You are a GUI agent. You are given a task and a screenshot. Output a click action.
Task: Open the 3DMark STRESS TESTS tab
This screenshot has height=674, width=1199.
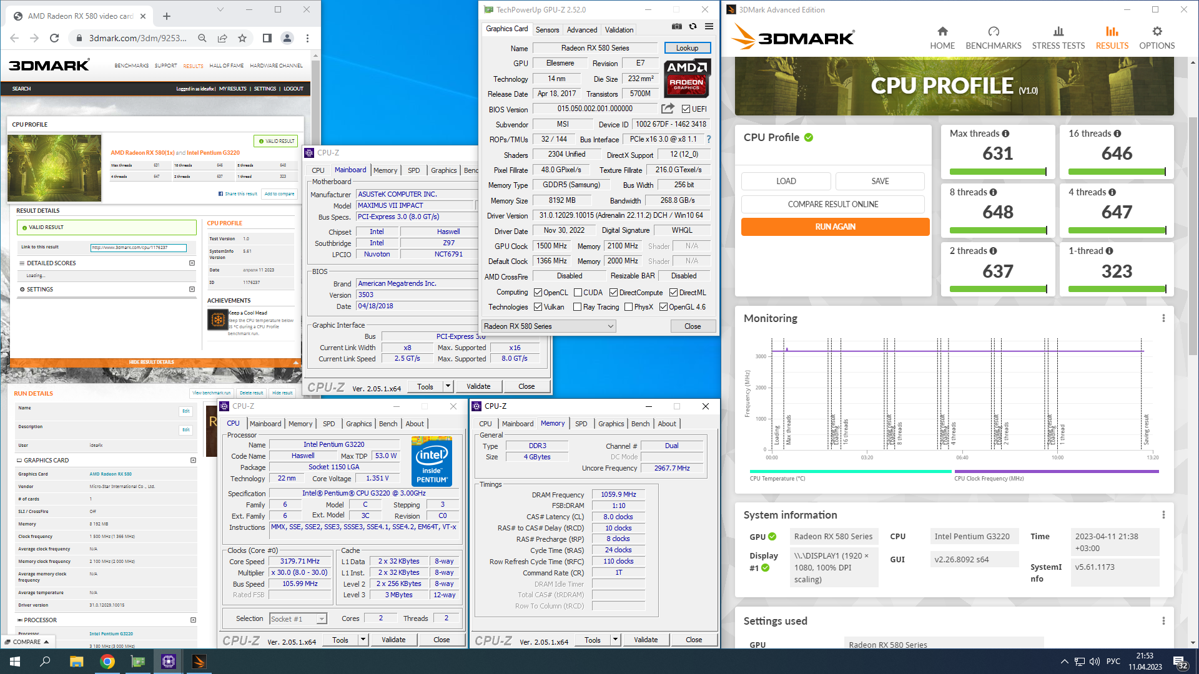tap(1058, 38)
